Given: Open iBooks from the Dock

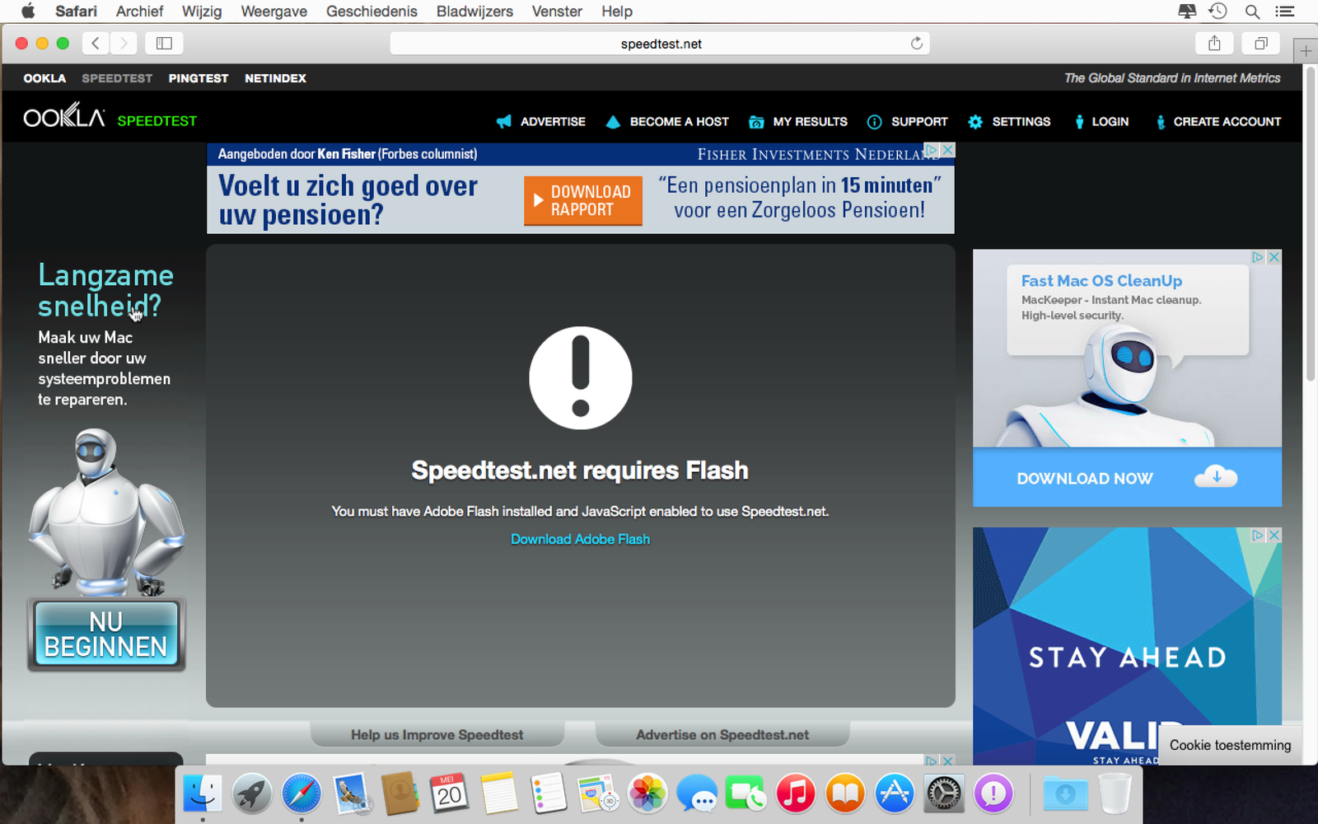Looking at the screenshot, I should [845, 794].
